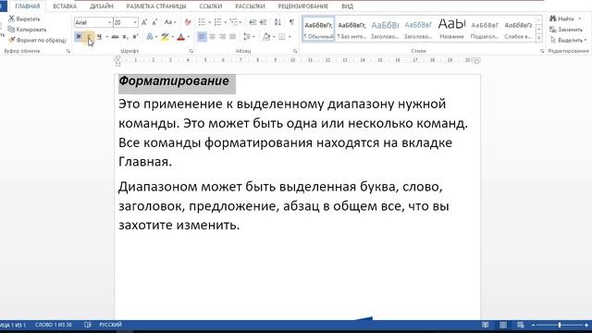Sort text alphabetically
592x333 pixels.
[x=277, y=22]
